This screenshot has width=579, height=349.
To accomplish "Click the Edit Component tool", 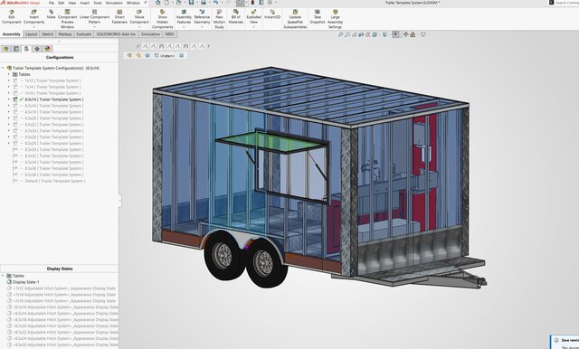I will (x=12, y=17).
